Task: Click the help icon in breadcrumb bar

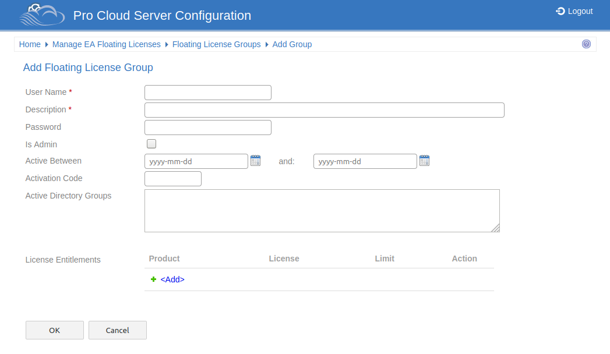Action: (586, 44)
